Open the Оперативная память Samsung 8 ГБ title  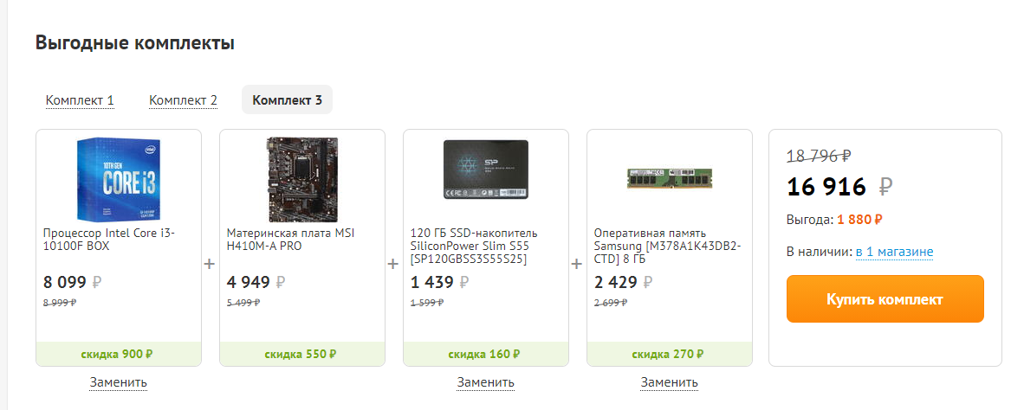coord(668,246)
